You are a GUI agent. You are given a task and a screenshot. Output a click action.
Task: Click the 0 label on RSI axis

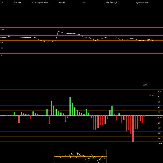[x=2, y=56]
